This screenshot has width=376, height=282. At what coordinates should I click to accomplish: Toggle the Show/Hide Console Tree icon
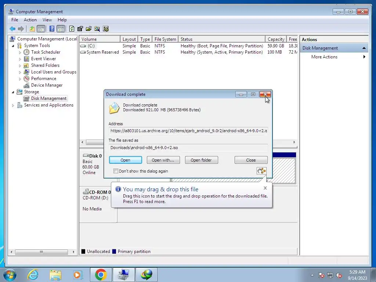coord(41,29)
